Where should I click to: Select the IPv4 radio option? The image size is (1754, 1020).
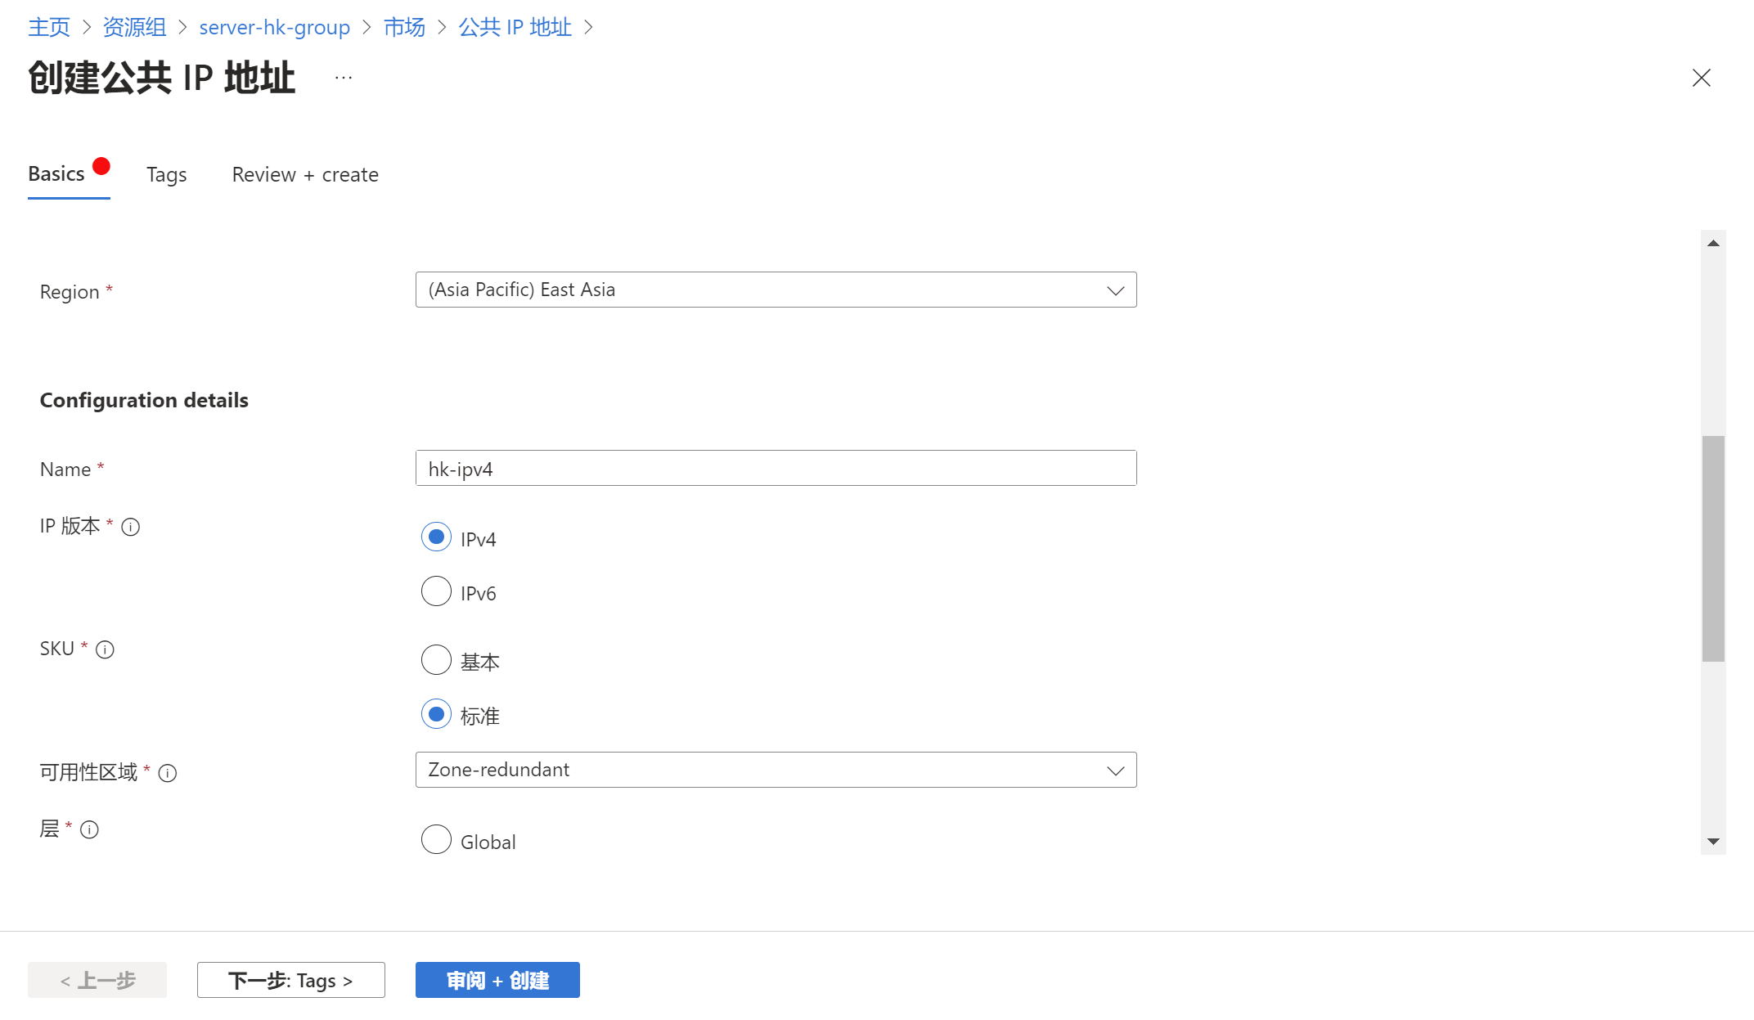[x=436, y=537]
